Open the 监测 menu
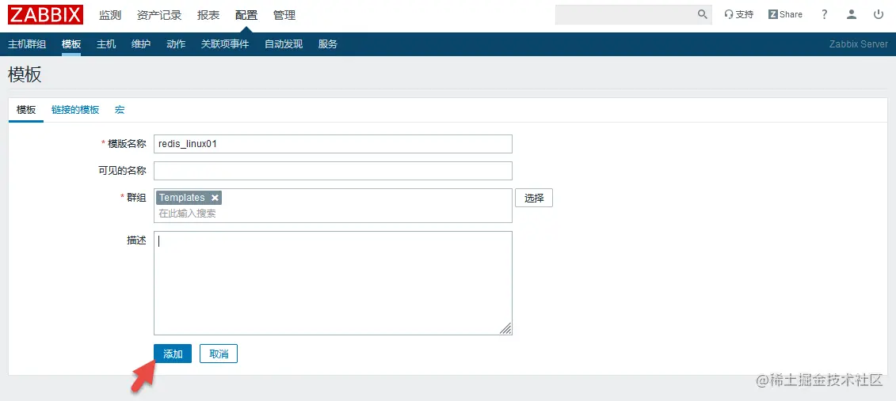Viewport: 896px width, 401px height. coord(110,15)
